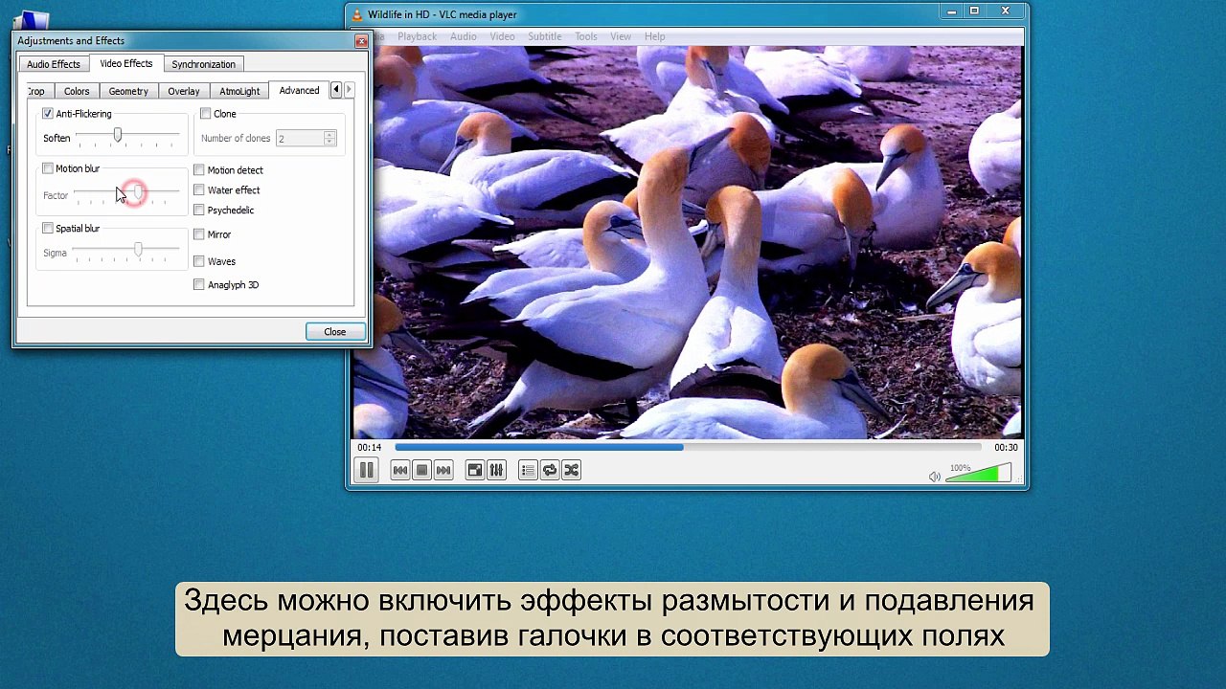Jump to previous media in VLC
The height and width of the screenshot is (689, 1226).
(400, 470)
